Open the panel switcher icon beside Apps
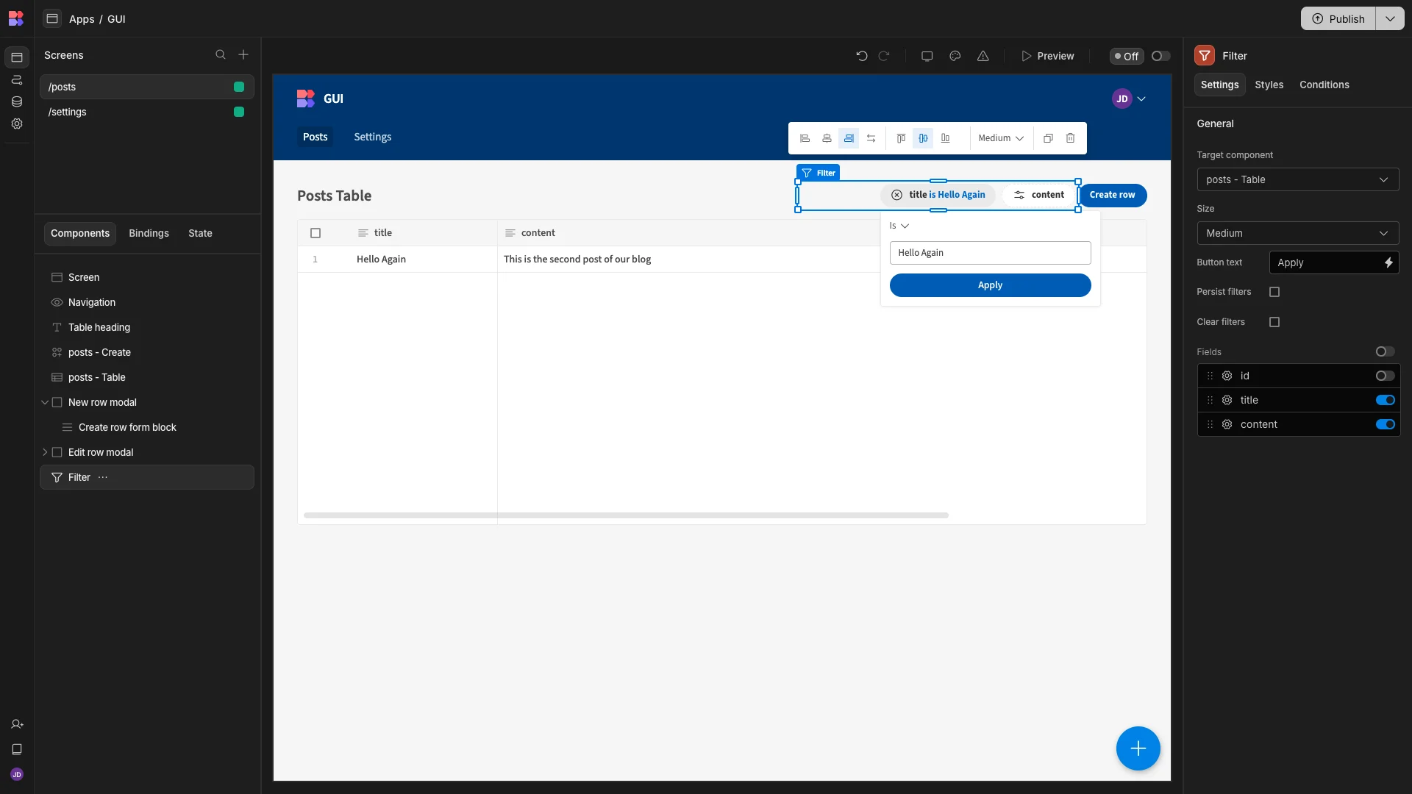The width and height of the screenshot is (1412, 794). click(51, 18)
